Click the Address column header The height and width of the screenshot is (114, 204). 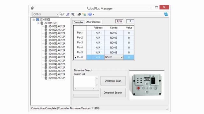point(98,28)
